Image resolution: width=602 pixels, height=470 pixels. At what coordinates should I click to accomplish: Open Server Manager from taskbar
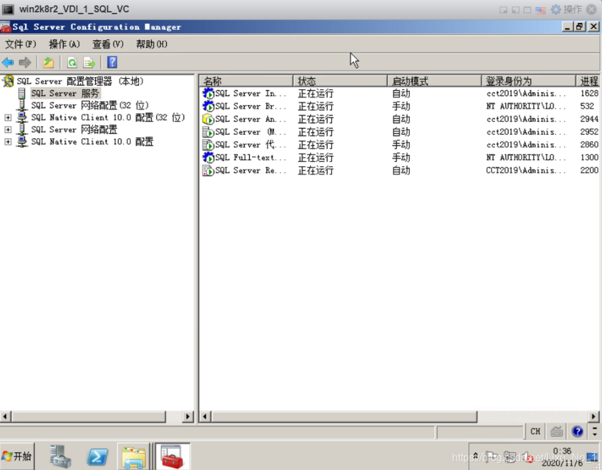click(x=60, y=456)
